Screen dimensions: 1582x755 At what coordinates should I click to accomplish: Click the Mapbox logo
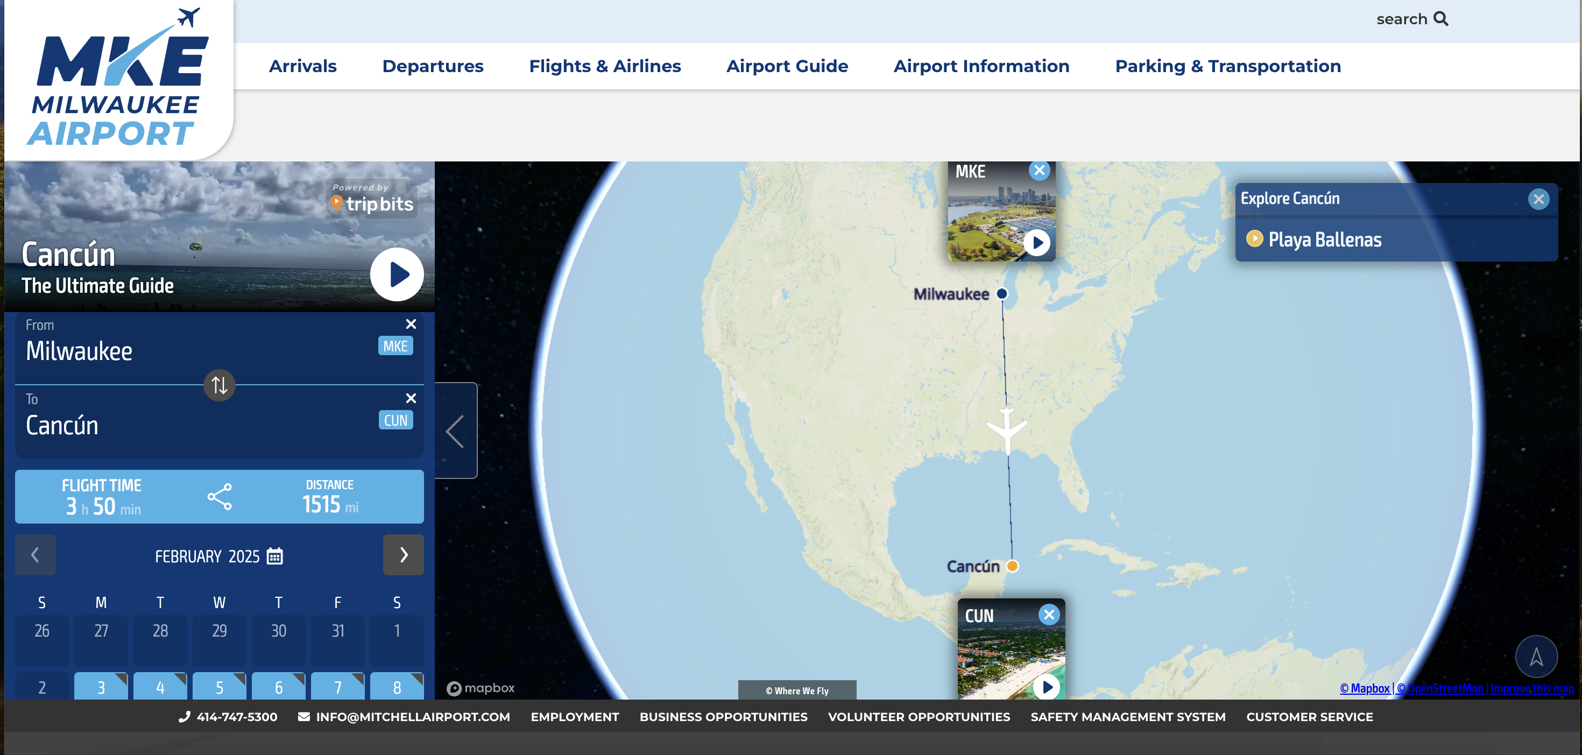480,688
